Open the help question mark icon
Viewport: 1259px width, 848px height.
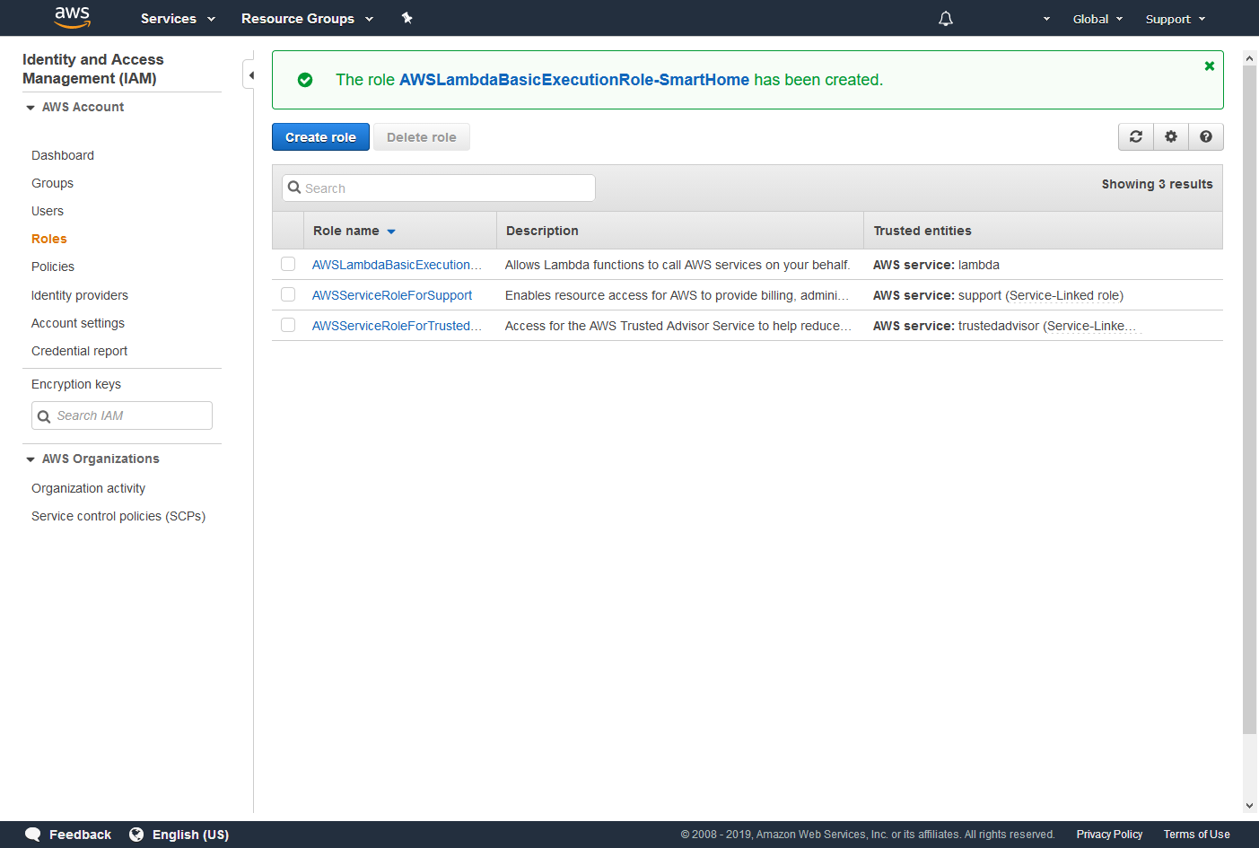coord(1206,136)
